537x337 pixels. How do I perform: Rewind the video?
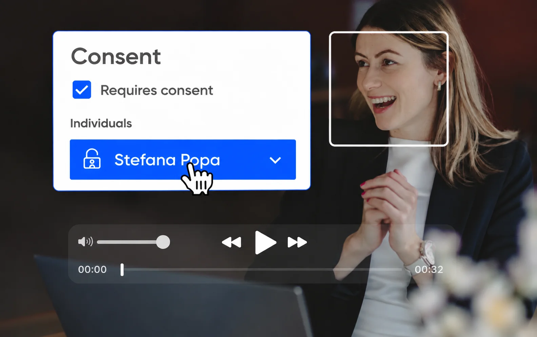(232, 242)
